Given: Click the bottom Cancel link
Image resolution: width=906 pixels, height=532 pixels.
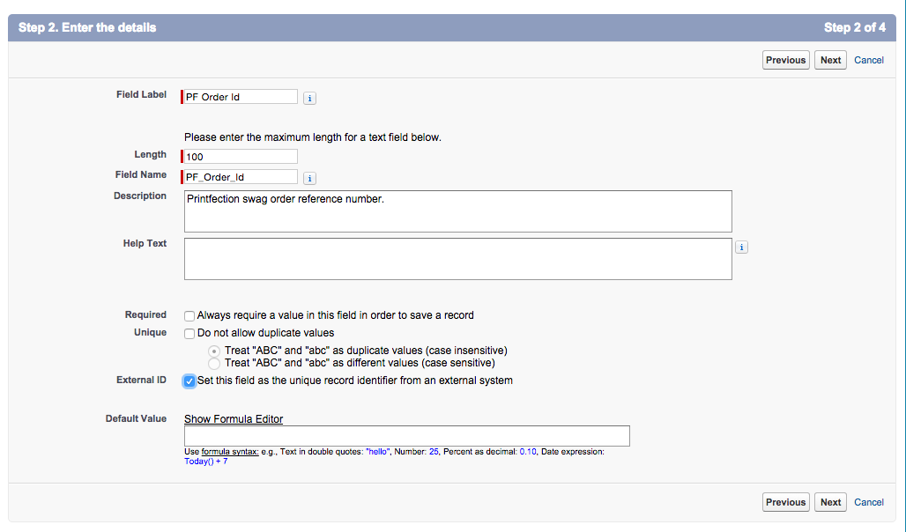Looking at the screenshot, I should pos(869,502).
